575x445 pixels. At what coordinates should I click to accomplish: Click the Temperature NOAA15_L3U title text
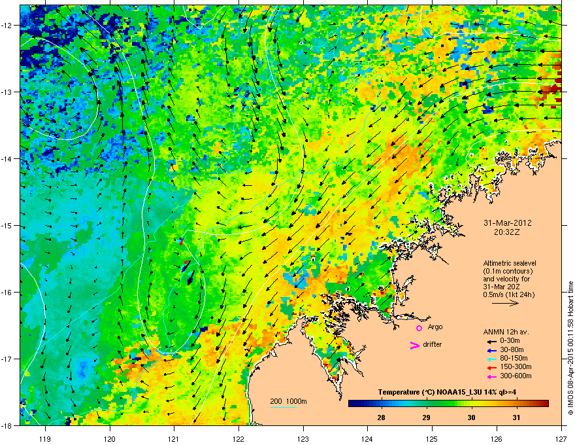(x=447, y=392)
